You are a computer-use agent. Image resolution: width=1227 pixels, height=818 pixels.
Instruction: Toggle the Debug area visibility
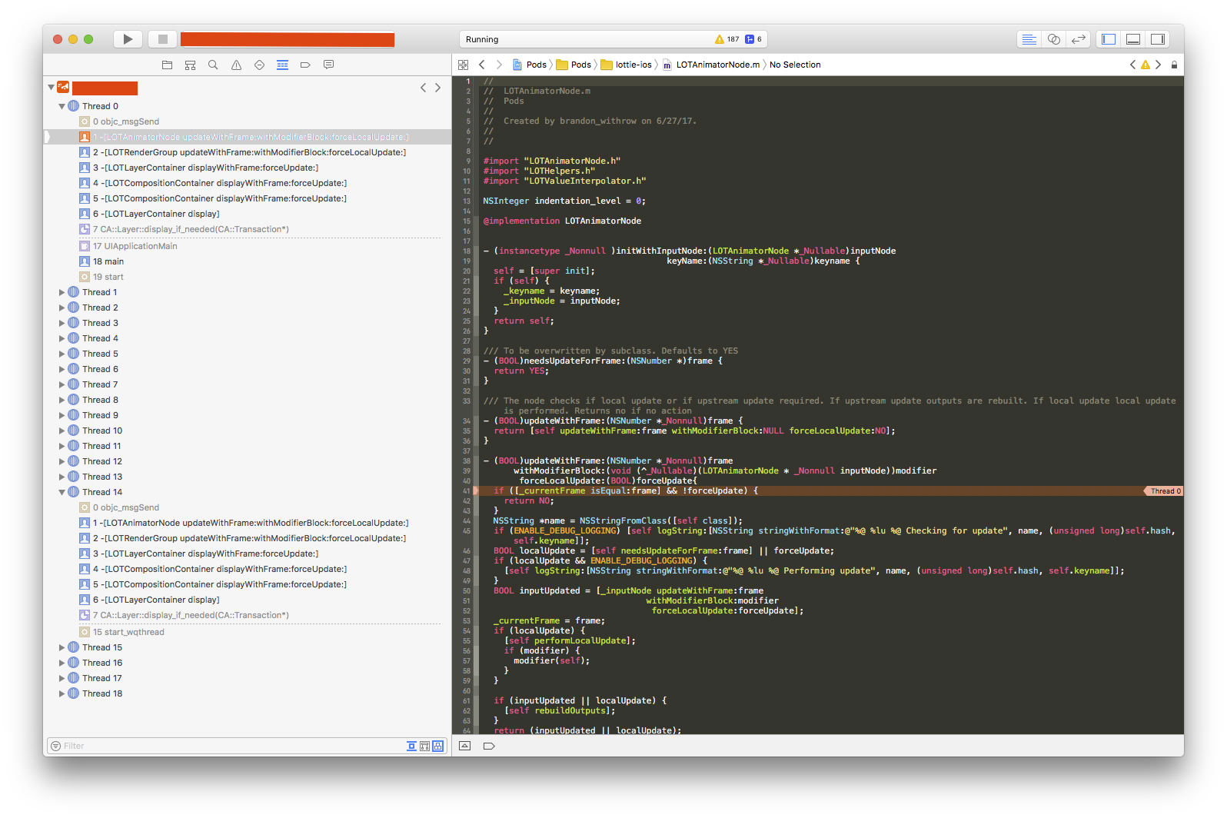[1133, 39]
